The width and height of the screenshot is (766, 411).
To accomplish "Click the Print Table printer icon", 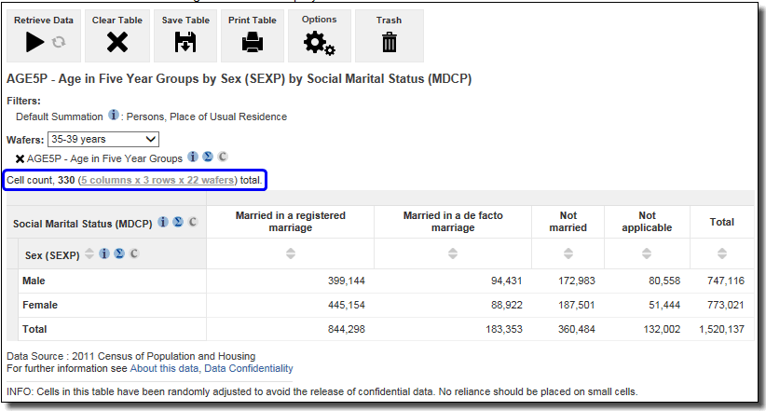I will pyautogui.click(x=252, y=42).
